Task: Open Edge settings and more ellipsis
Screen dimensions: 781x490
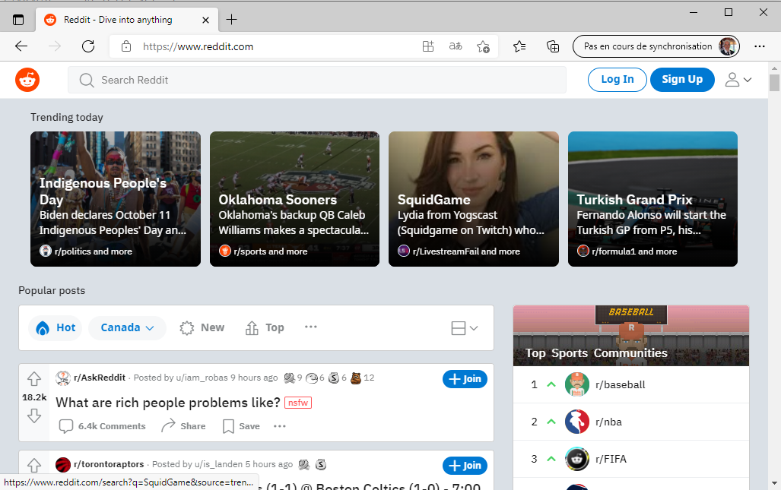Action: 759,46
